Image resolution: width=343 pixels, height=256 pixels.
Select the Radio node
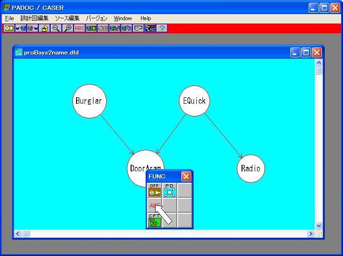250,168
